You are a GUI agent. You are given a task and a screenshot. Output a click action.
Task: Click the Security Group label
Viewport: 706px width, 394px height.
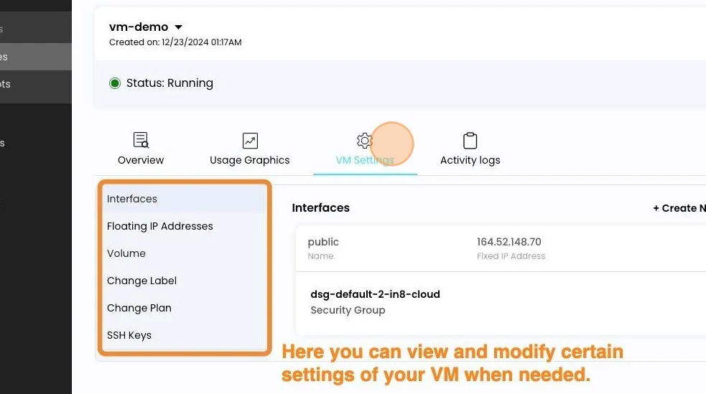(x=348, y=310)
